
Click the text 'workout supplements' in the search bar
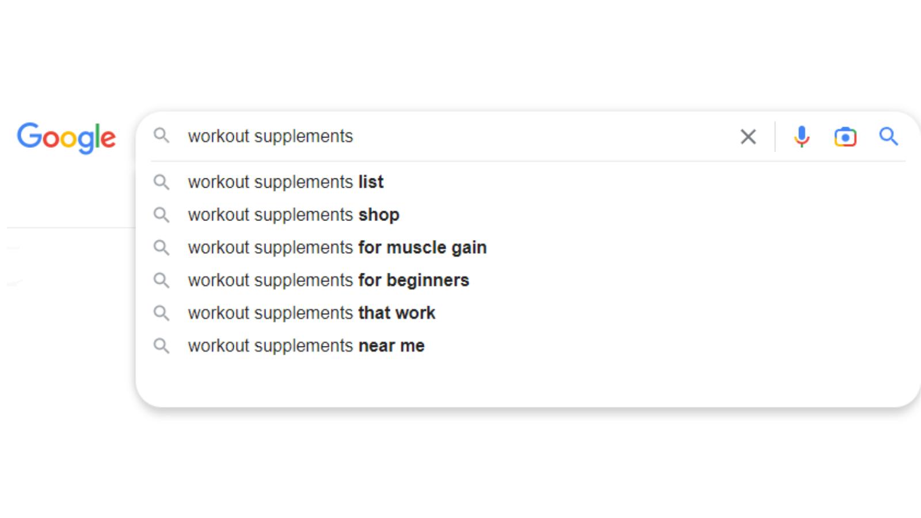pyautogui.click(x=271, y=136)
